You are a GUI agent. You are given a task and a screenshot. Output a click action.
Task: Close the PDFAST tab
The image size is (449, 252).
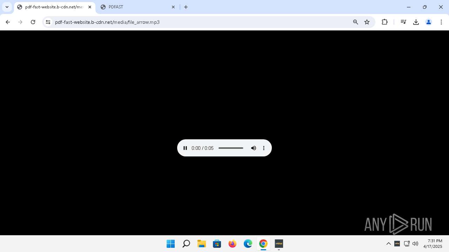tap(173, 7)
